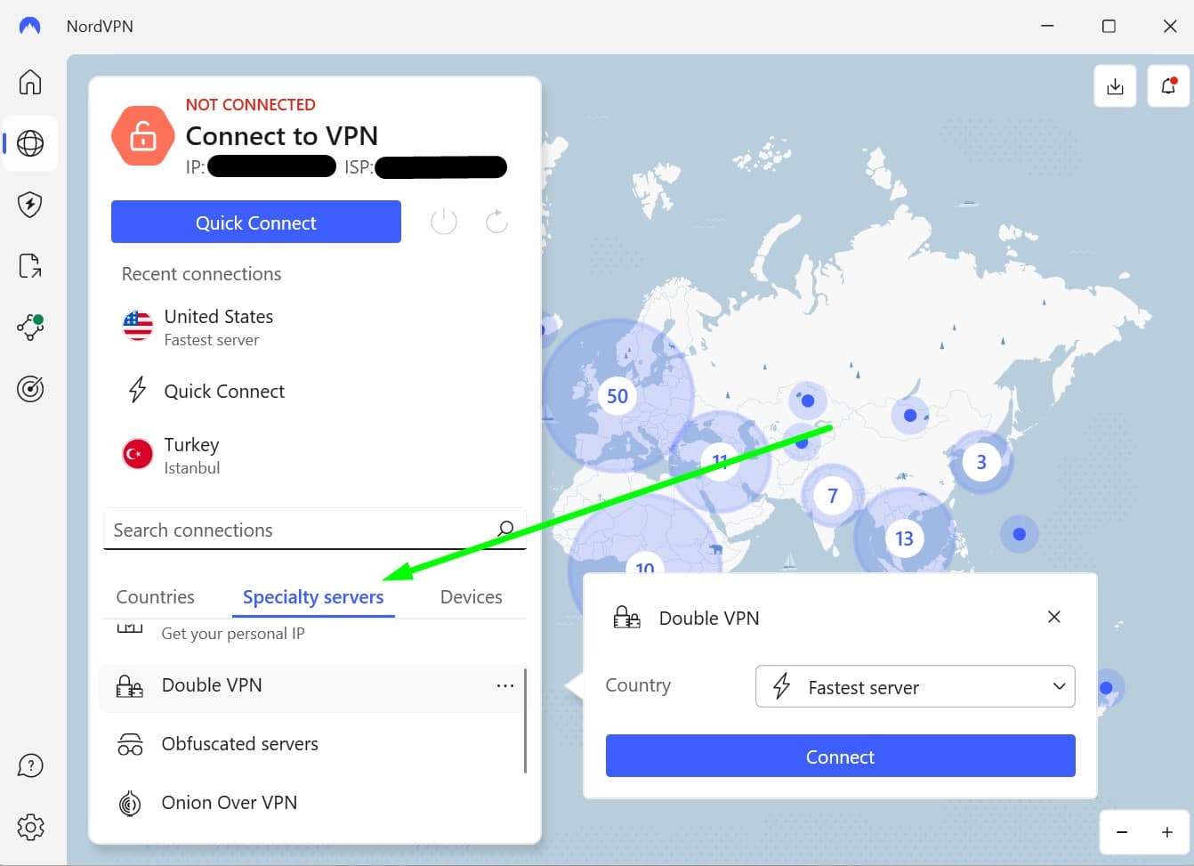Open Double VPN three-dots menu
This screenshot has width=1194, height=866.
505,685
